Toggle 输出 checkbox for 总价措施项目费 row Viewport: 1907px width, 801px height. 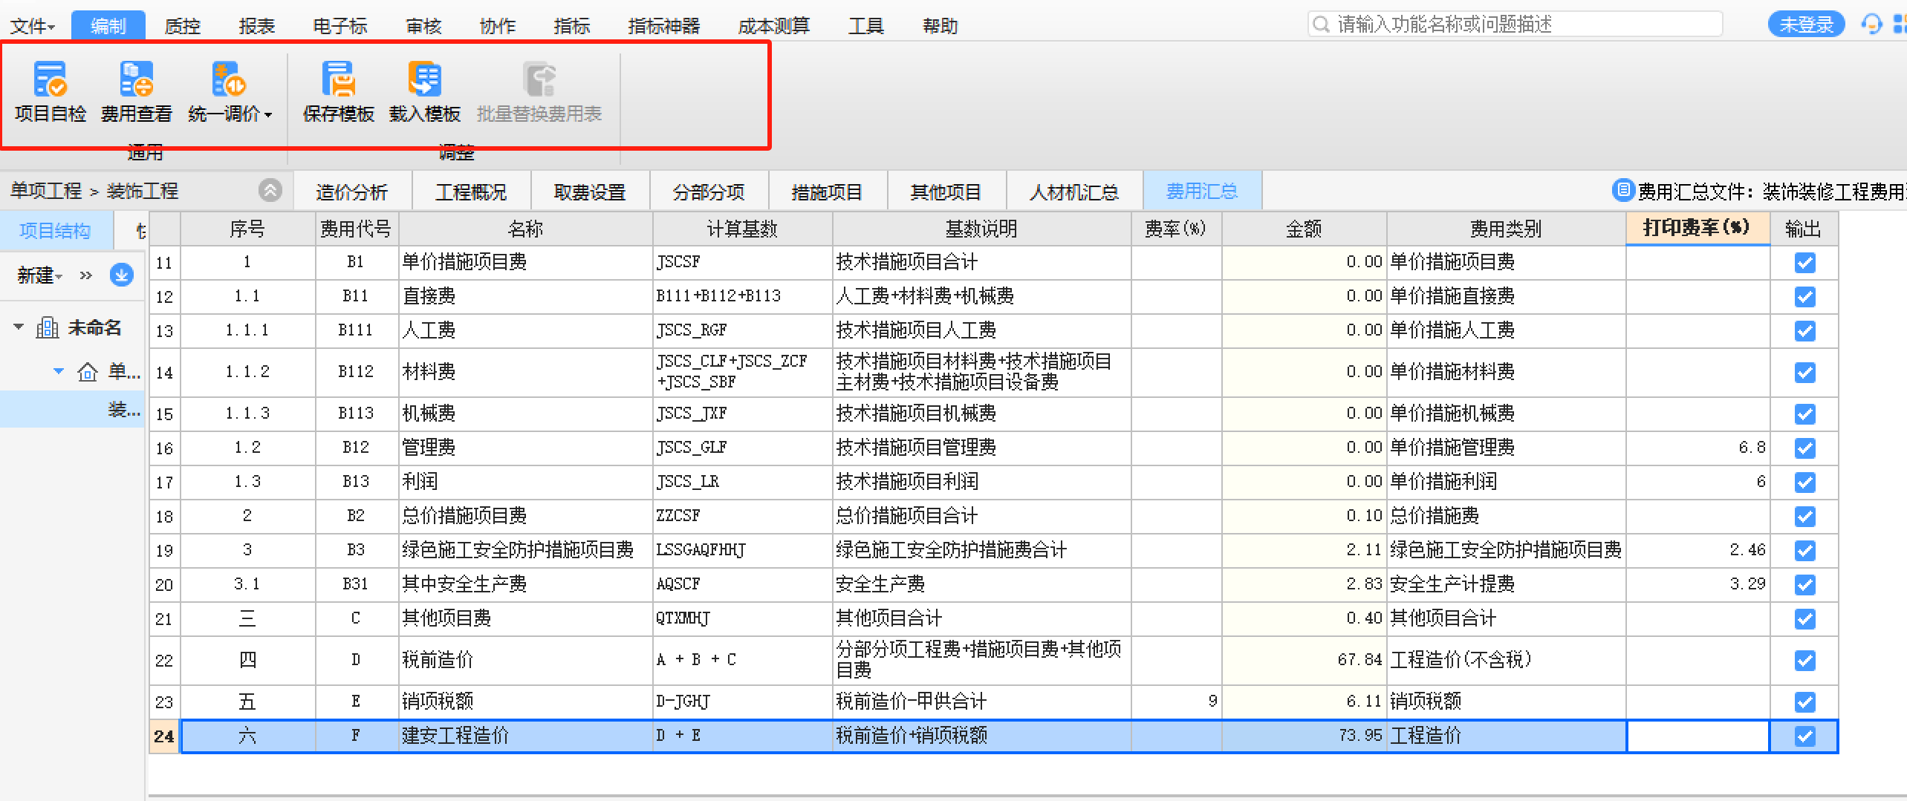[x=1804, y=516]
